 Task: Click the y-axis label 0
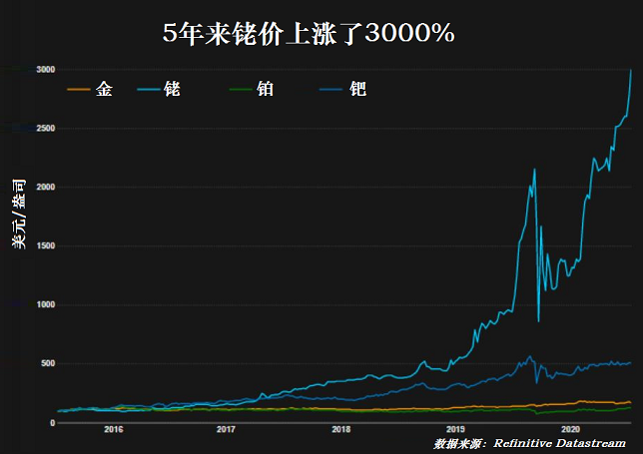[53, 423]
